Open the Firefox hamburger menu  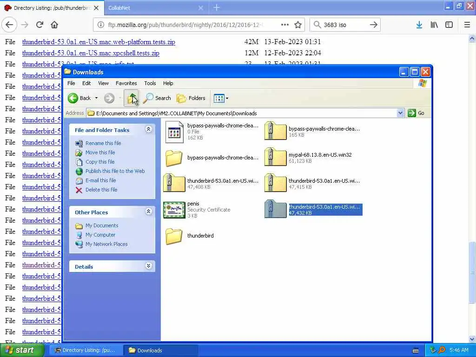point(467,25)
